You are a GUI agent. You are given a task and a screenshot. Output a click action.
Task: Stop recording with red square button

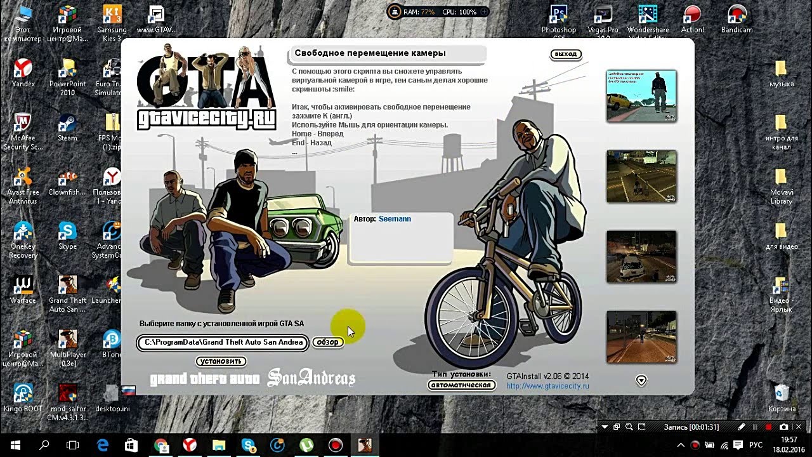point(769,427)
